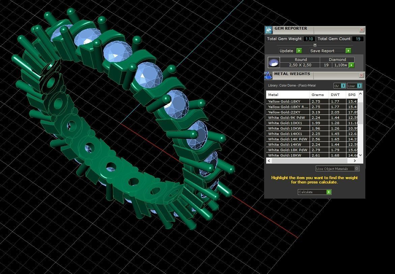The width and height of the screenshot is (395, 274).
Task: Sort by the SPG column header
Action: pos(352,95)
